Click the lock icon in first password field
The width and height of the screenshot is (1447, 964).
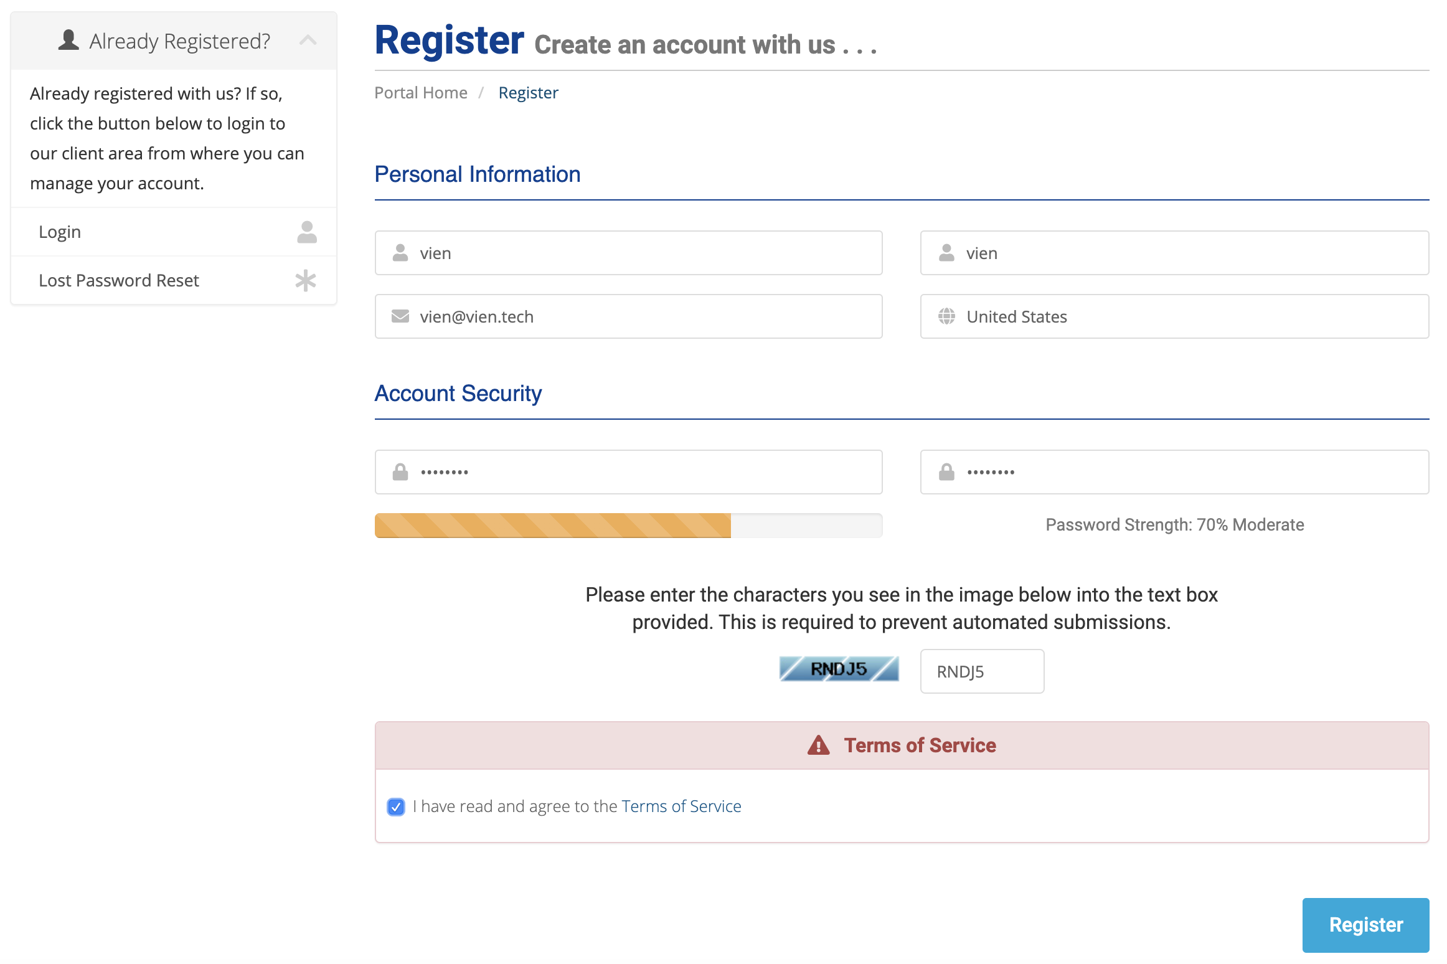(400, 472)
